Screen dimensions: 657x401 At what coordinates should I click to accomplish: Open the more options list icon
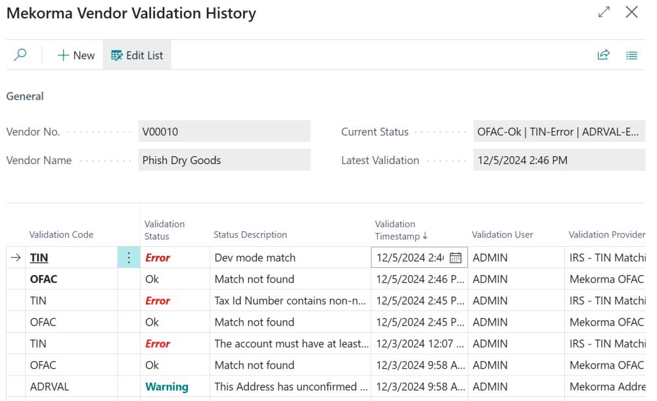(631, 55)
